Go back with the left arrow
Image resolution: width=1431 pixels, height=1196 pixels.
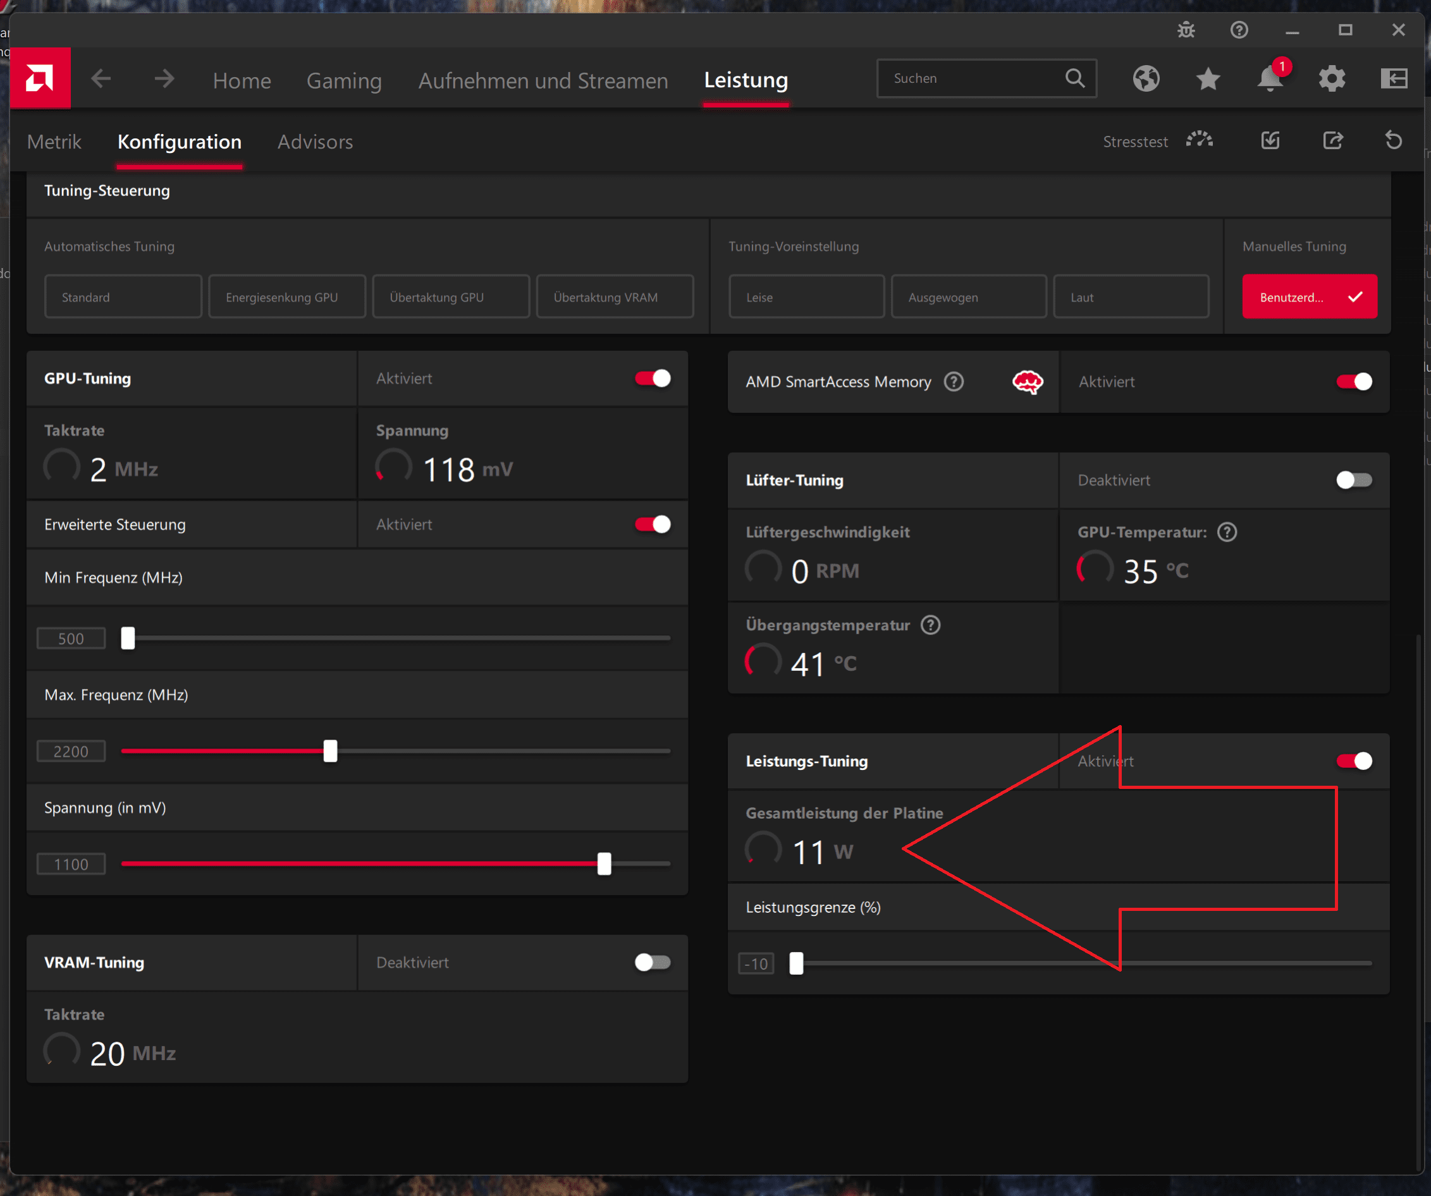click(x=101, y=79)
